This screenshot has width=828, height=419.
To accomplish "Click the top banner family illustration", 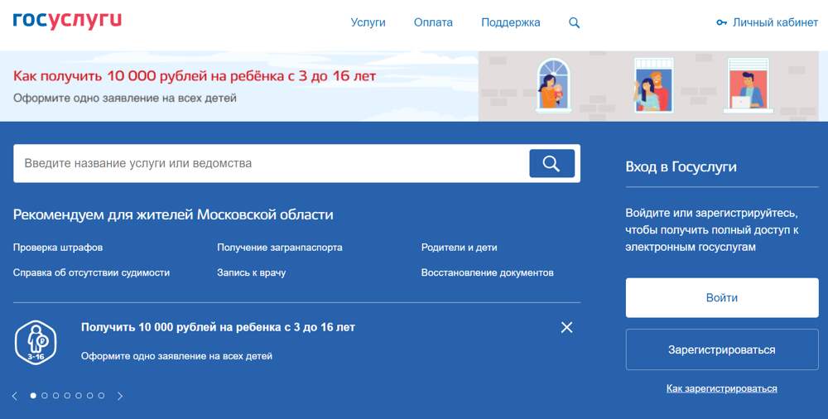I will [x=652, y=85].
